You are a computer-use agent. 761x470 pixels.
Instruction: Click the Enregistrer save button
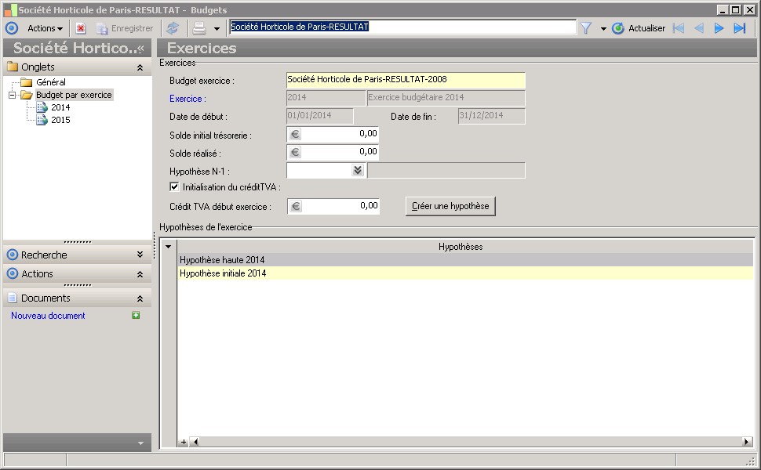click(x=125, y=28)
